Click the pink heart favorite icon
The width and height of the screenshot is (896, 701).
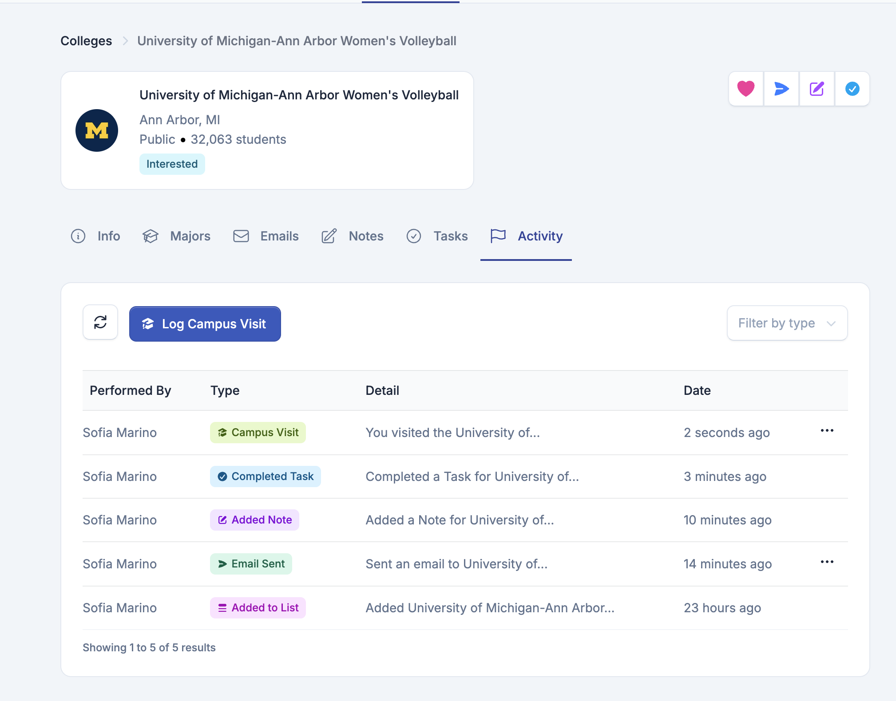pos(746,89)
